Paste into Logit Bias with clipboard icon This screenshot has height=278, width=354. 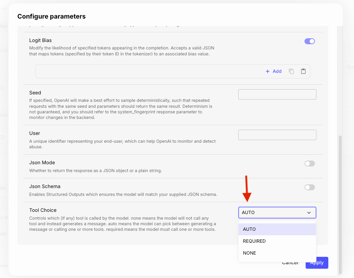point(303,71)
